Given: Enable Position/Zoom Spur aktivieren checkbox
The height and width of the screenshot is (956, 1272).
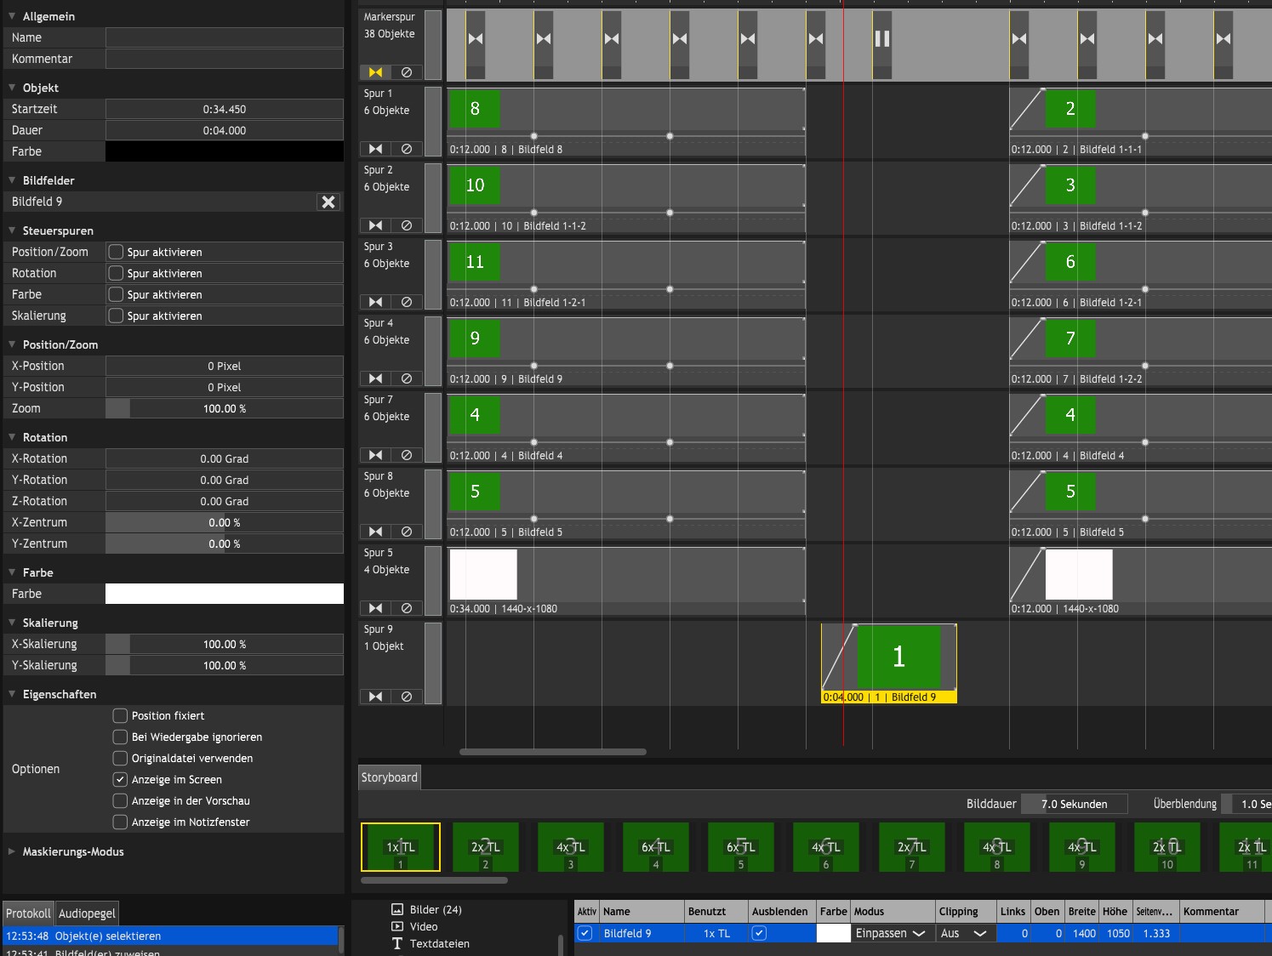Looking at the screenshot, I should coord(117,252).
